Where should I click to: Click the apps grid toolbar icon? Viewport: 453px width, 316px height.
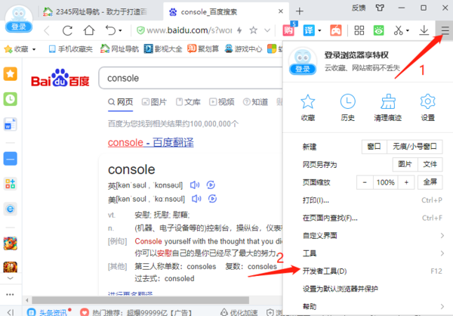359,30
